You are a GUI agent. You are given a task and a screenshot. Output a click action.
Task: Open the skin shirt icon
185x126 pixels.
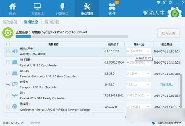tap(164, 2)
